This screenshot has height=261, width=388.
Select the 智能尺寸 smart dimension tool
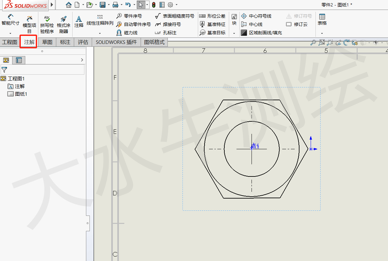pyautogui.click(x=10, y=20)
